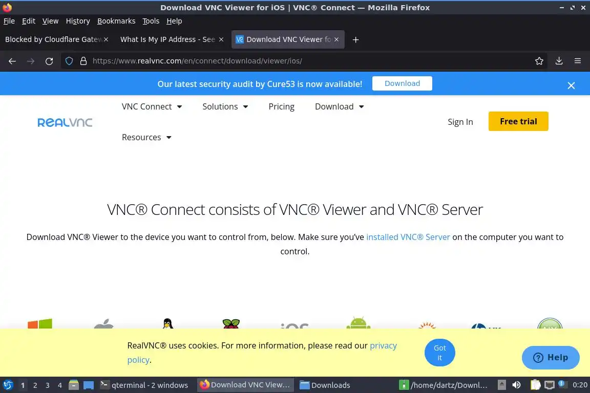Screen dimensions: 590x393
Task: Open the View menu
Action: [x=50, y=21]
